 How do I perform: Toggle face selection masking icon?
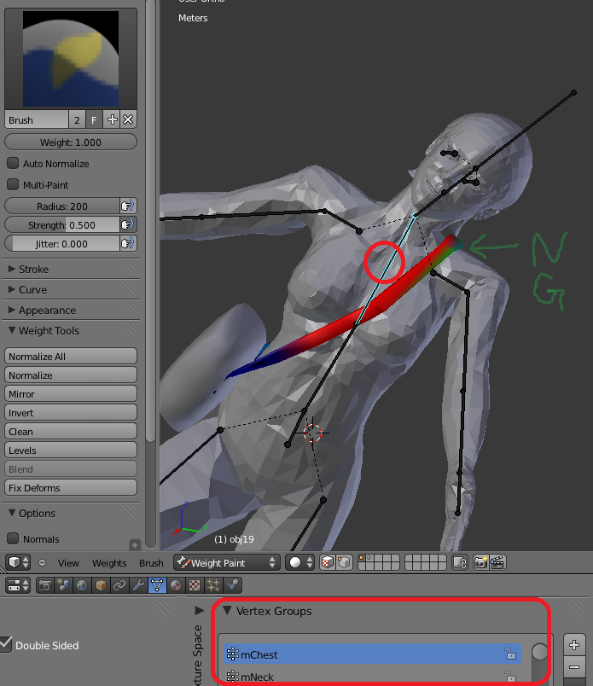tap(328, 562)
